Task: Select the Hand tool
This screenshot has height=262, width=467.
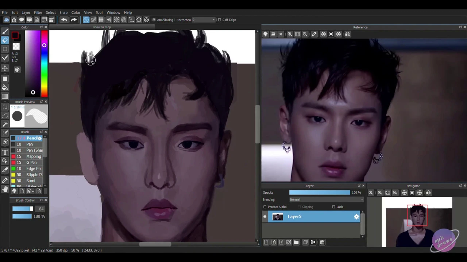Action: (x=5, y=189)
